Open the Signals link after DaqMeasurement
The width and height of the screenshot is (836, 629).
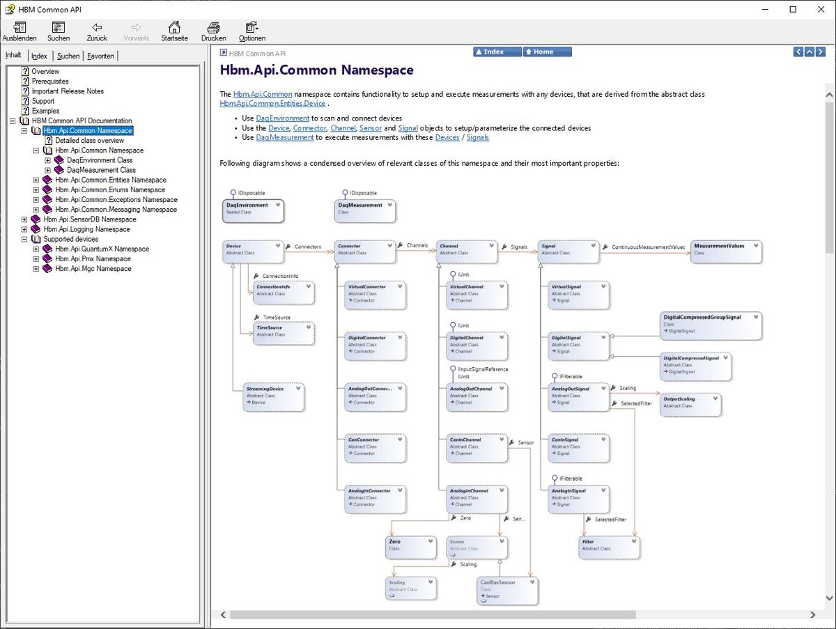pyautogui.click(x=478, y=137)
